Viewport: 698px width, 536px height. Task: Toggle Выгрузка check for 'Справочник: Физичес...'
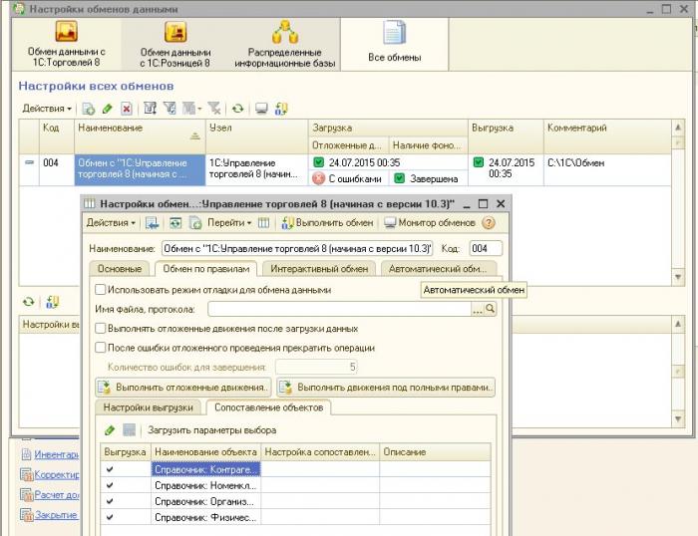(110, 517)
